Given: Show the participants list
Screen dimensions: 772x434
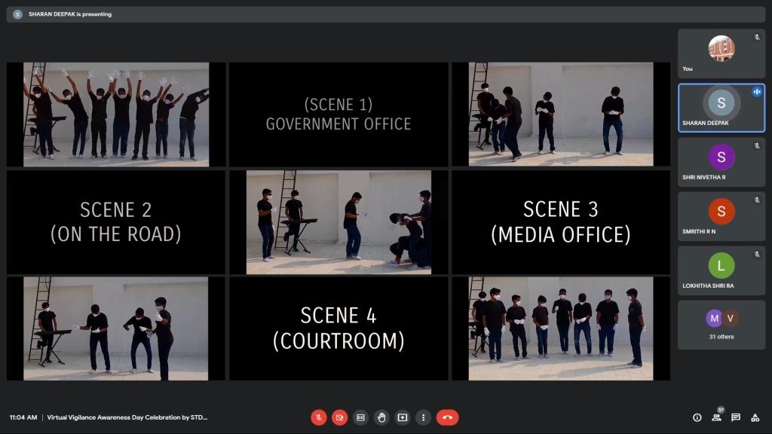Looking at the screenshot, I should point(717,417).
